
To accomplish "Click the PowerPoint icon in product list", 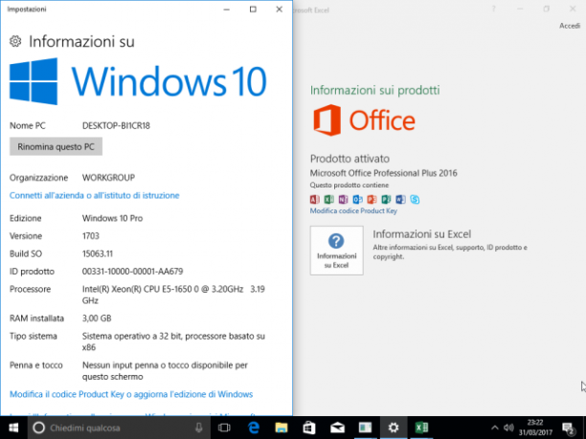I will [x=372, y=199].
